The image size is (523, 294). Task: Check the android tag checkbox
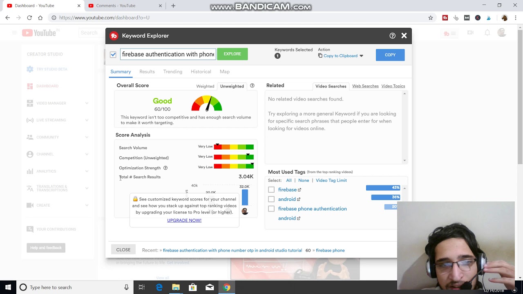(x=271, y=199)
